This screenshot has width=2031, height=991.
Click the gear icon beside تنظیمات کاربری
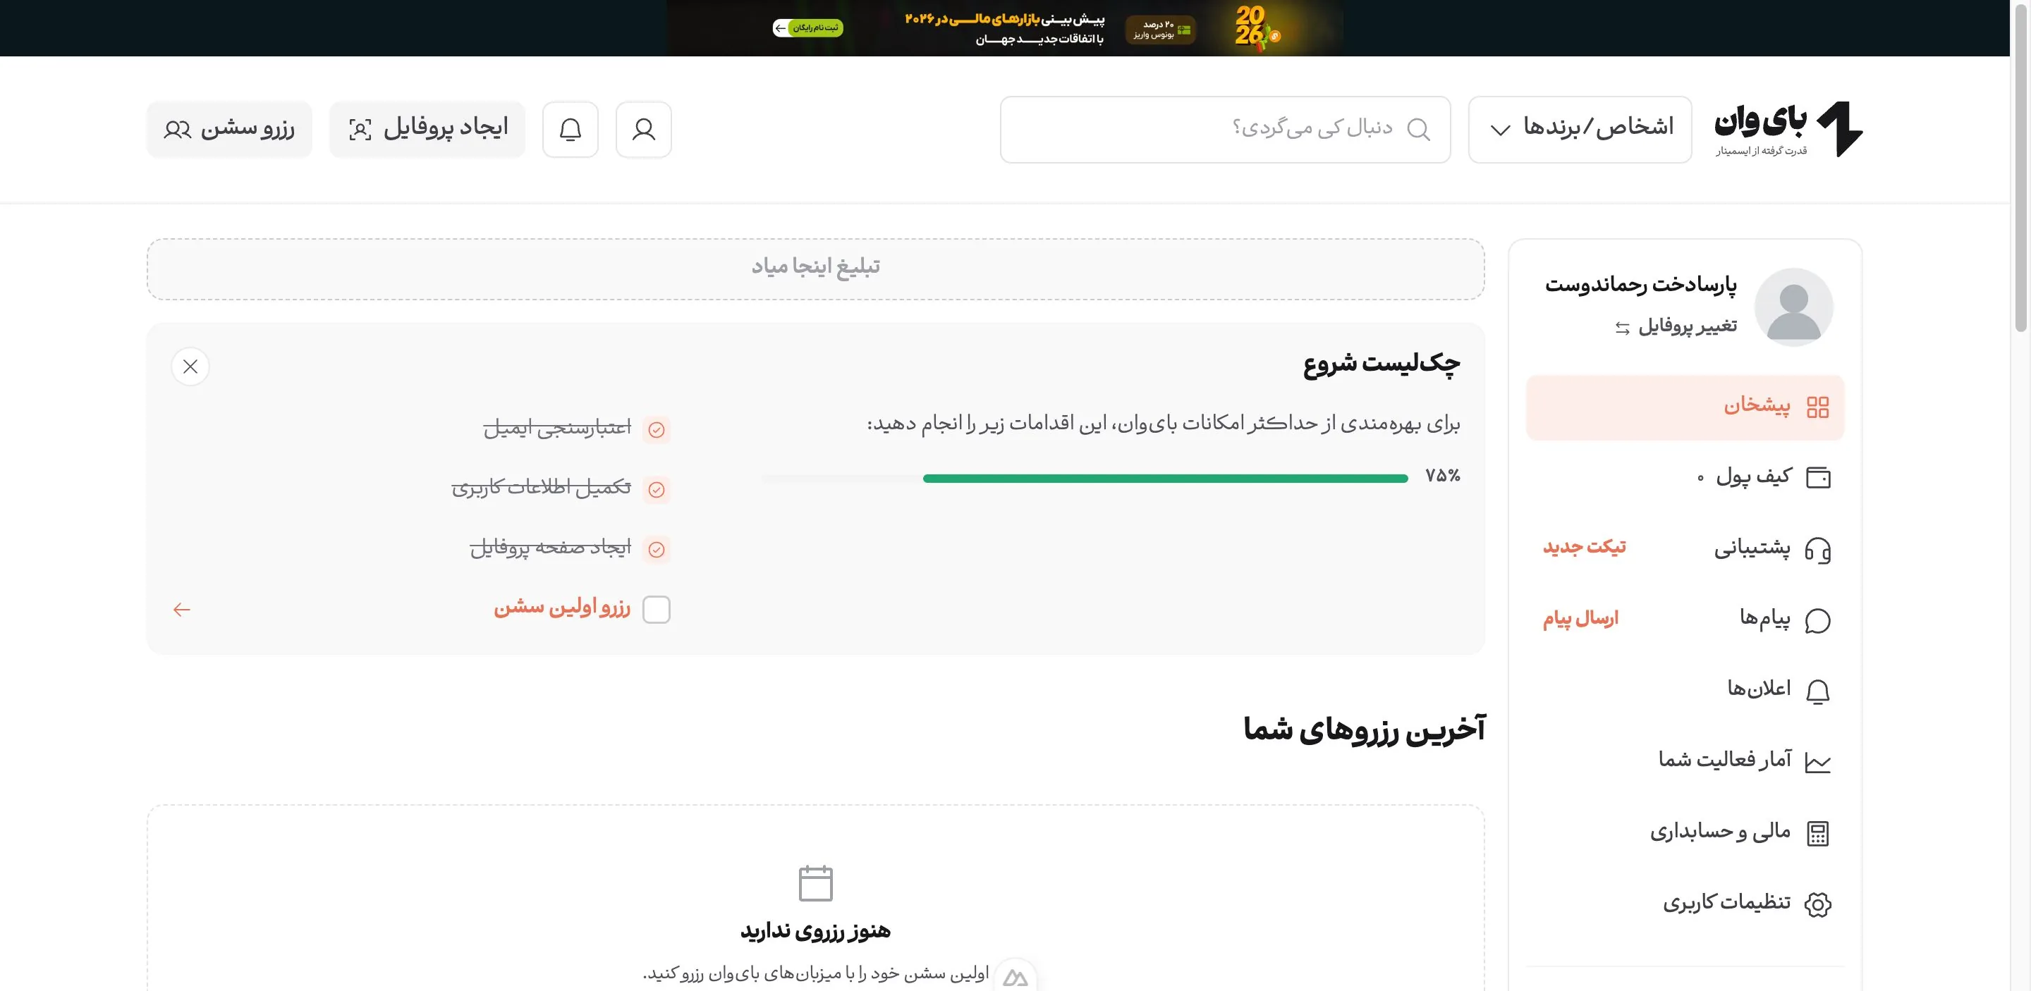(1817, 904)
